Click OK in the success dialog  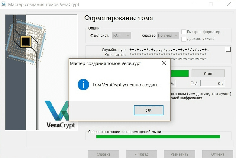[149, 110]
